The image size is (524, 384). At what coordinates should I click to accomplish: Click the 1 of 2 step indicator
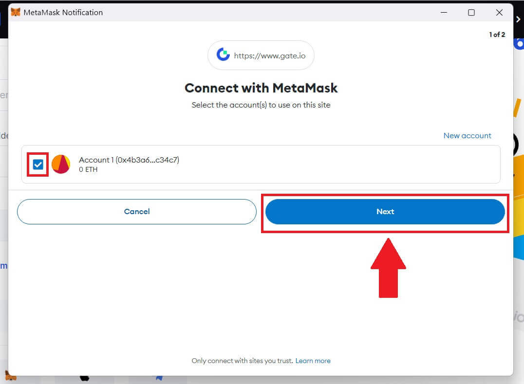pos(497,35)
